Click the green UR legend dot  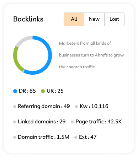tap(43, 91)
